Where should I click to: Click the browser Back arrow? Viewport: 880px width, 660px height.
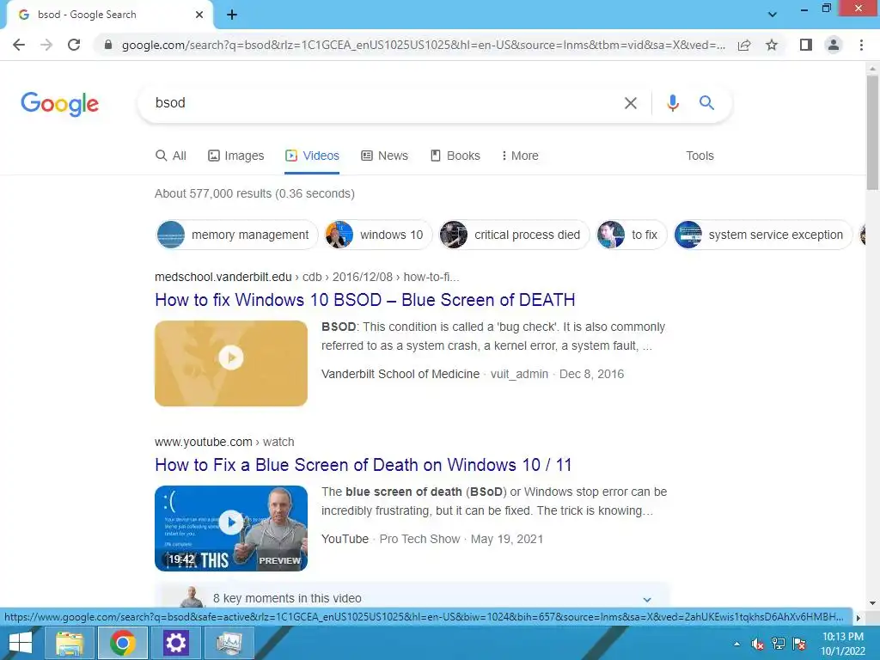19,45
